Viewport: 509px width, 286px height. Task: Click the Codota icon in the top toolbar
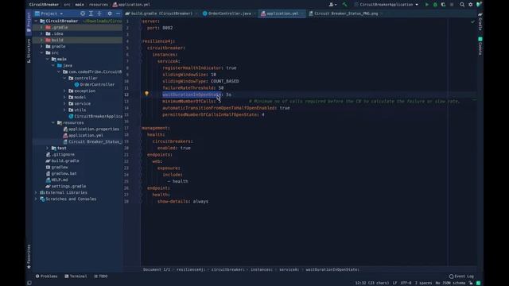coord(479,5)
